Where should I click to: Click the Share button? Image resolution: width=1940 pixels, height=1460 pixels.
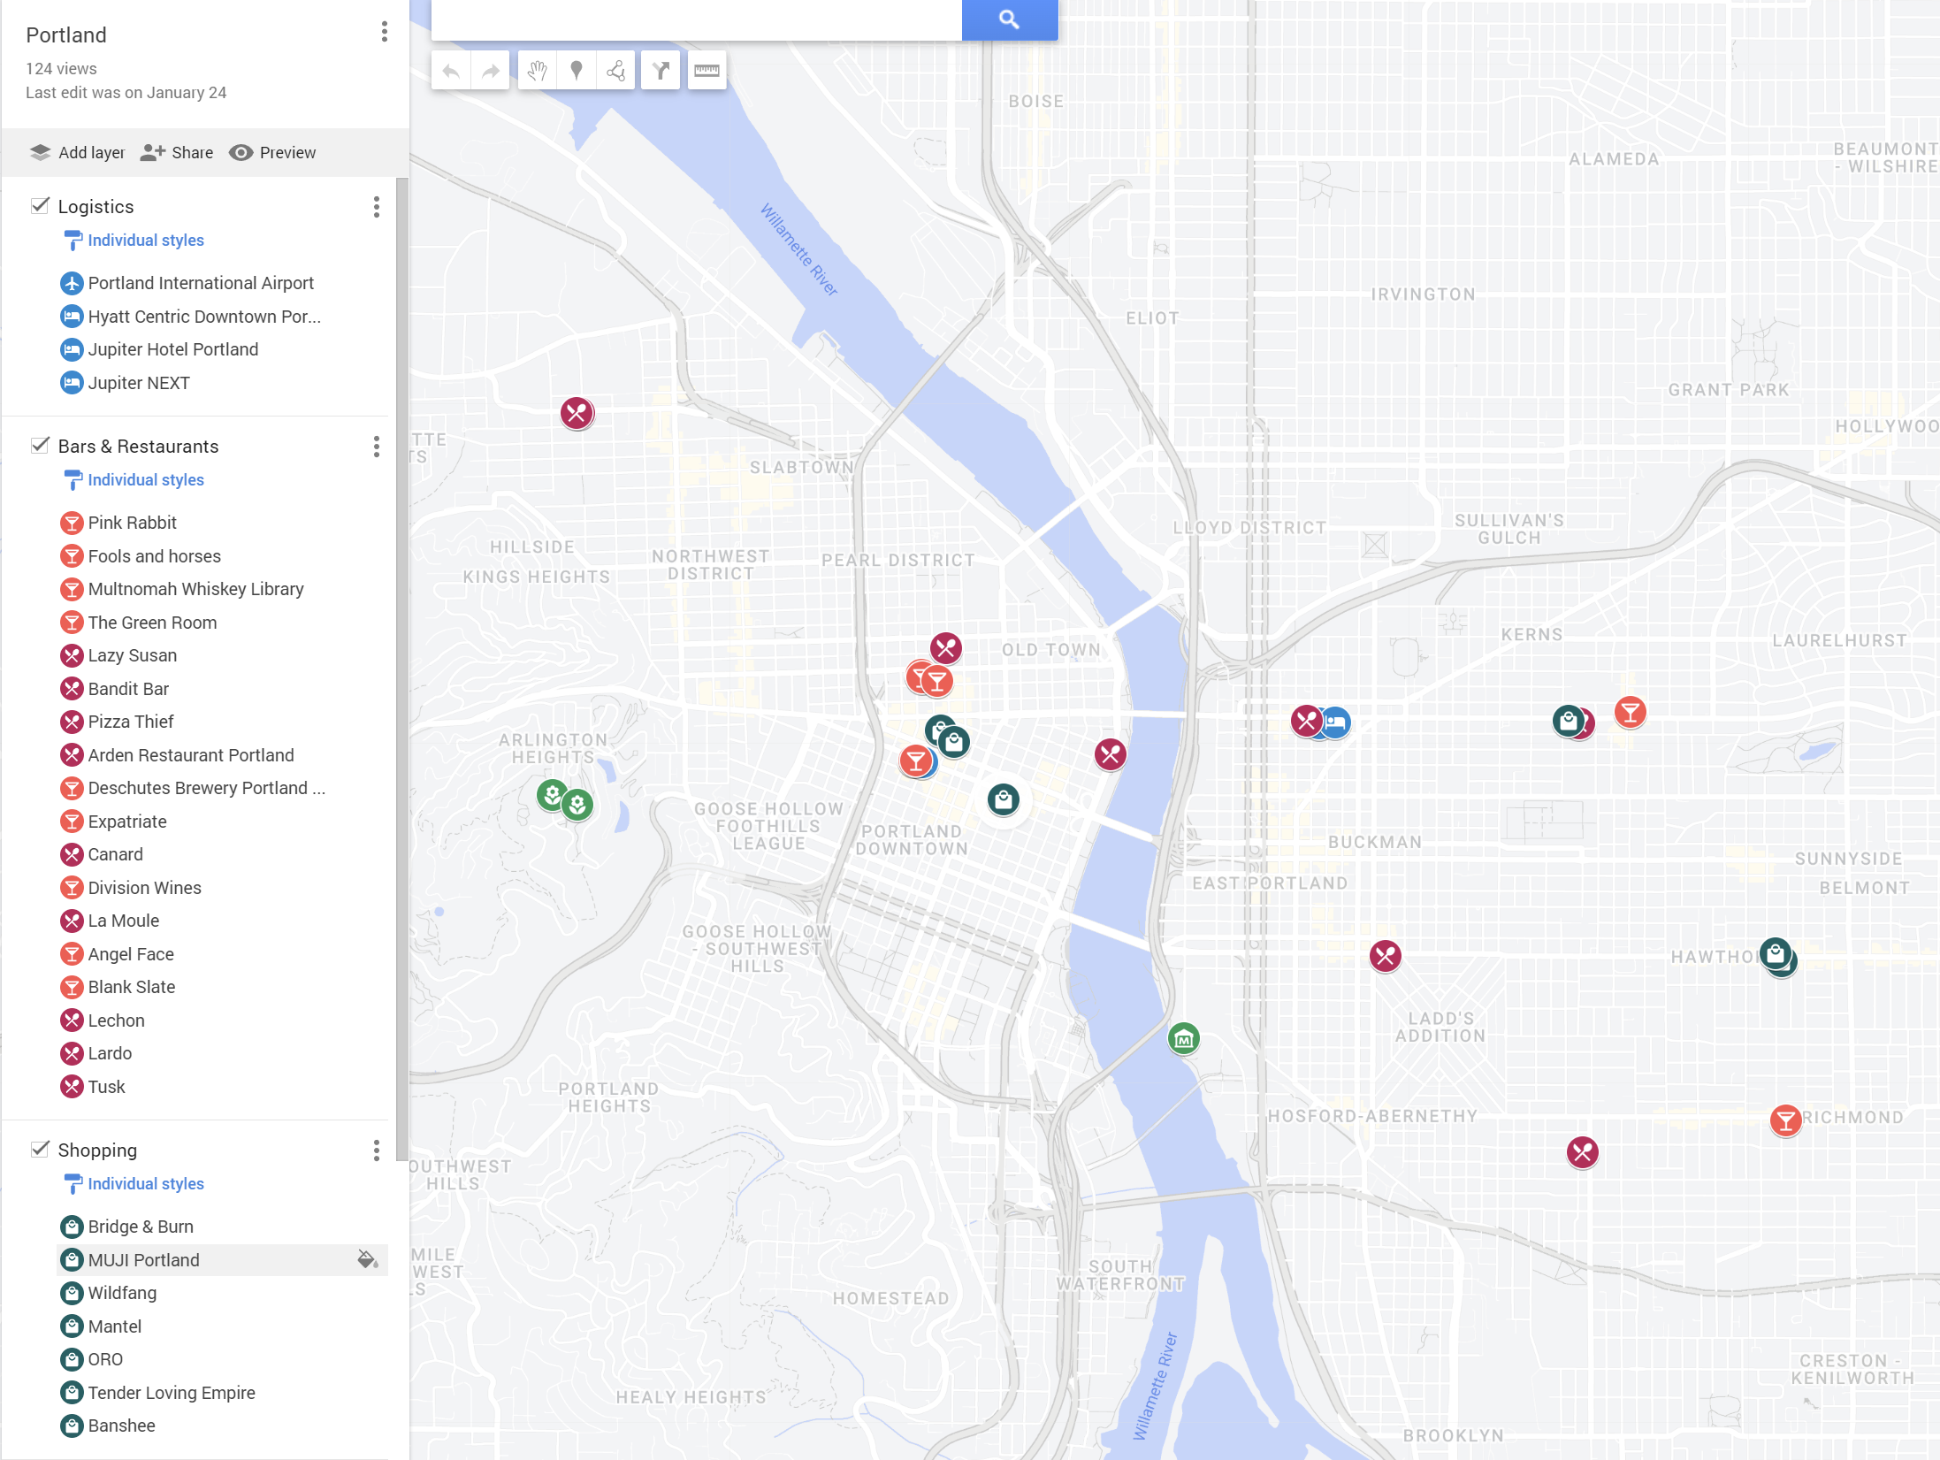click(x=177, y=152)
